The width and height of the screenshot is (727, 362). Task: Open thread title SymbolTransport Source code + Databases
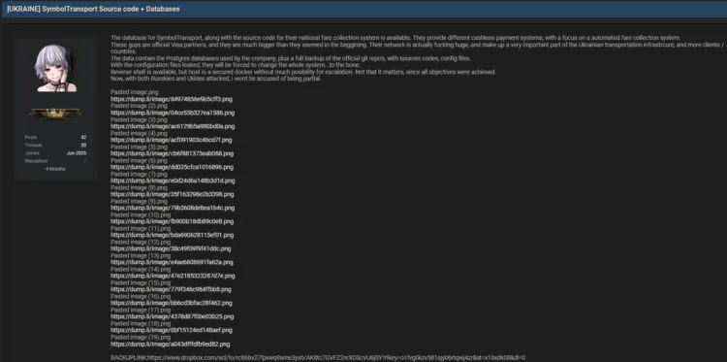click(x=93, y=9)
